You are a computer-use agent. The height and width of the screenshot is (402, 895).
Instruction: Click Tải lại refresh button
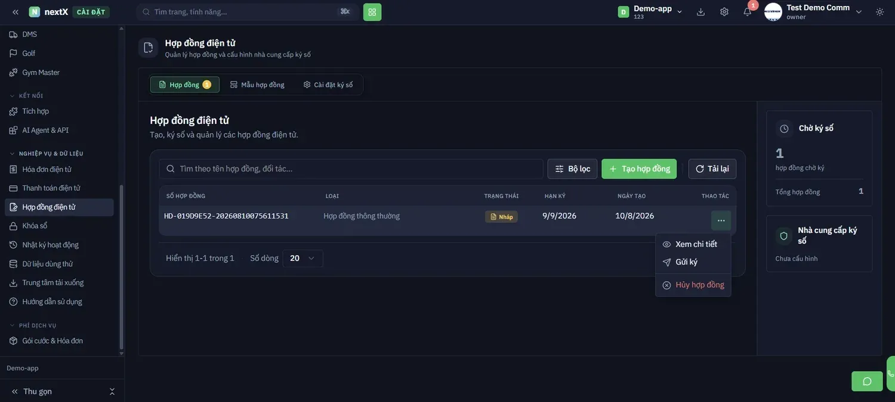click(x=712, y=169)
